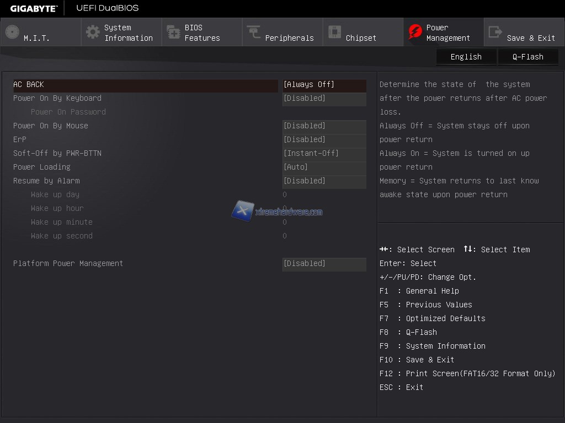
Task: Click the red Power Management lightning icon
Action: pyautogui.click(x=415, y=32)
